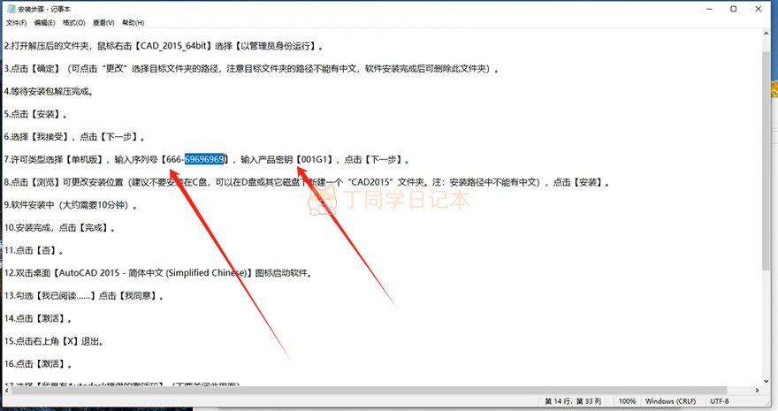The width and height of the screenshot is (778, 411).
Task: Click the serial prefix 666 text
Action: 173,160
